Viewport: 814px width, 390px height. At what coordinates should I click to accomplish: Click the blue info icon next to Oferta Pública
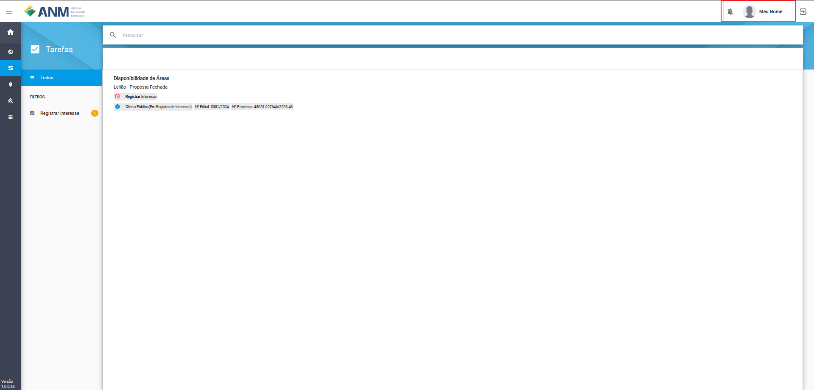[117, 107]
